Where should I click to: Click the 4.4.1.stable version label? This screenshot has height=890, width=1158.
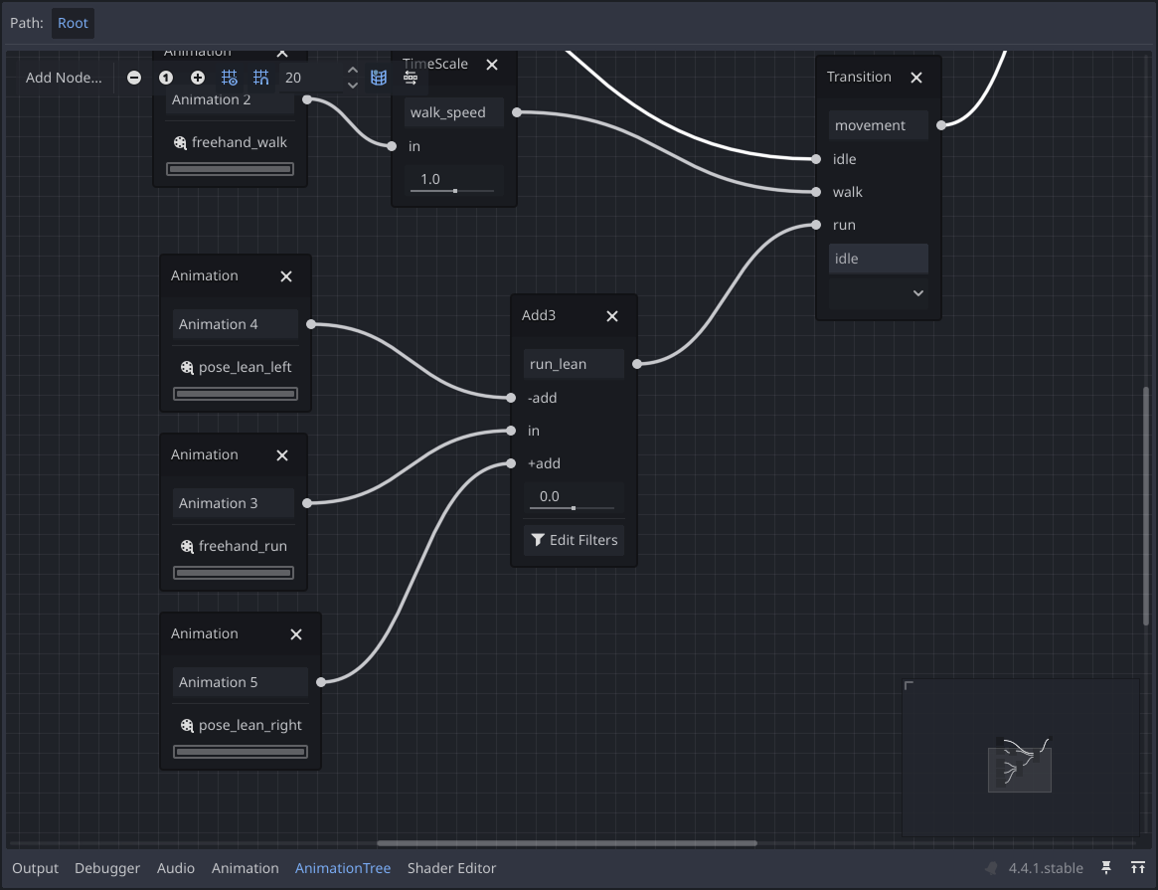point(1046,868)
